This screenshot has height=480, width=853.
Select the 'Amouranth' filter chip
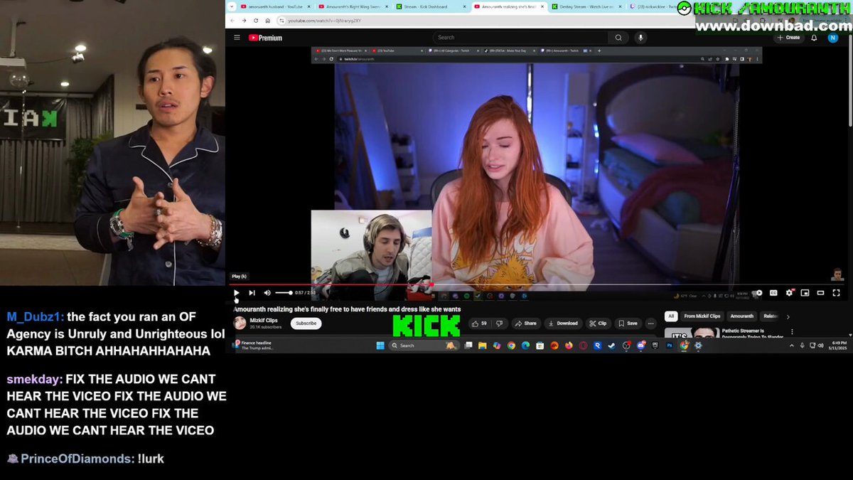(742, 316)
